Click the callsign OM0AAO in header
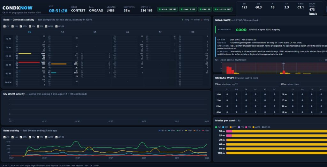327x167 pixels. tap(96, 11)
